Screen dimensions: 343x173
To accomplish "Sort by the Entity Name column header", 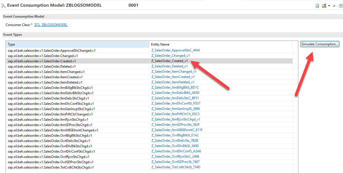I will coord(221,44).
